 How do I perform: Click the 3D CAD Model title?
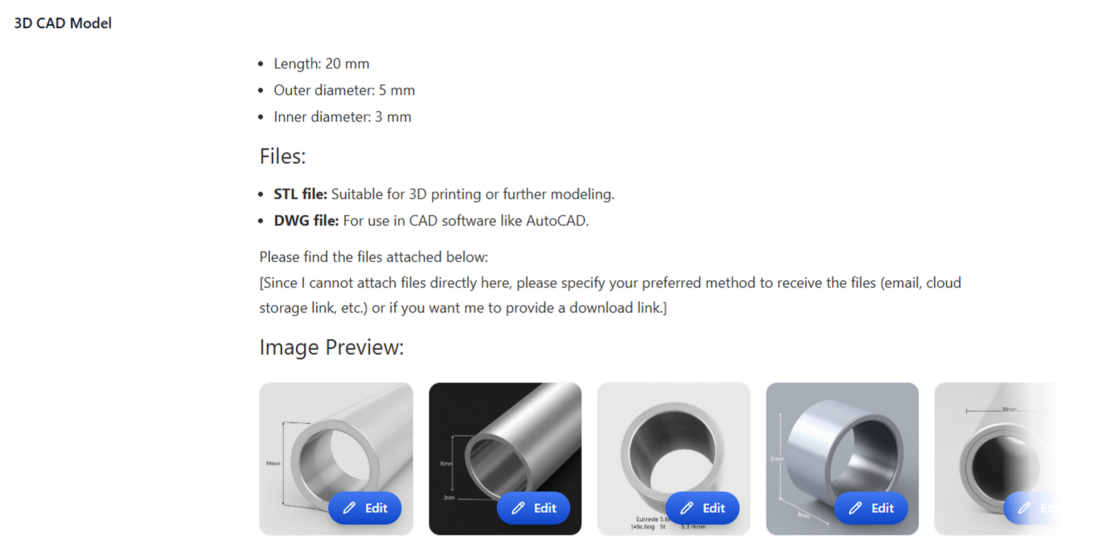click(x=63, y=23)
